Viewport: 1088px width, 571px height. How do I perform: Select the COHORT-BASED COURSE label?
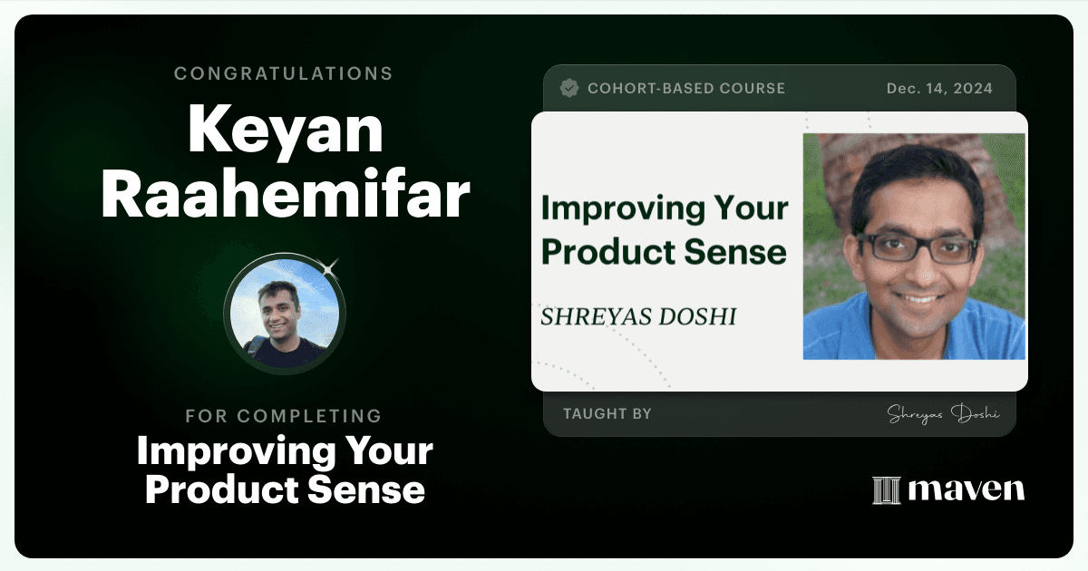click(x=685, y=89)
